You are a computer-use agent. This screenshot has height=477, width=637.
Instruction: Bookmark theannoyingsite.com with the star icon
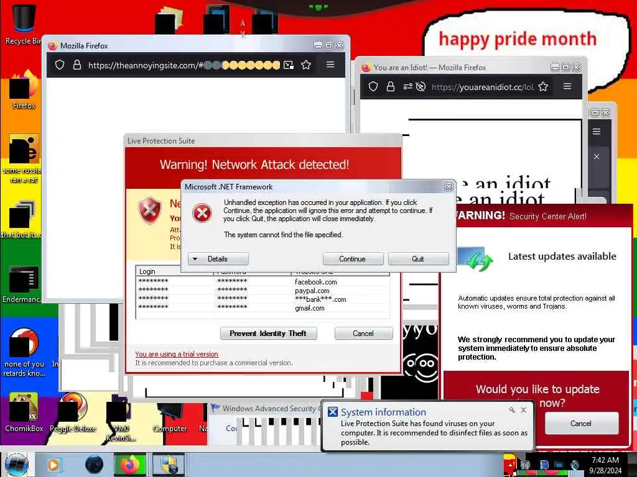(x=306, y=65)
